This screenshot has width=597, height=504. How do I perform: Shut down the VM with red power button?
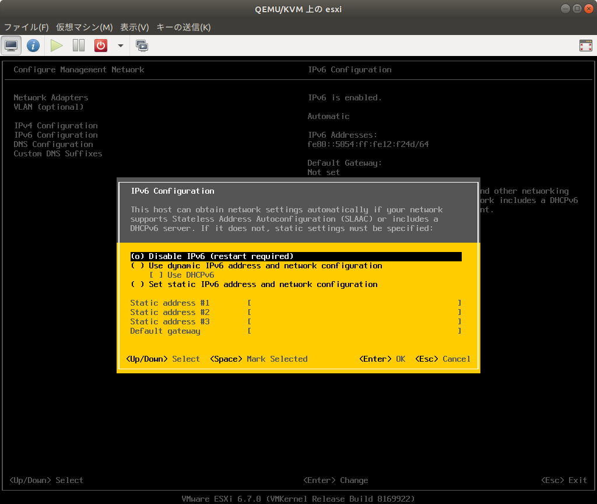click(101, 45)
